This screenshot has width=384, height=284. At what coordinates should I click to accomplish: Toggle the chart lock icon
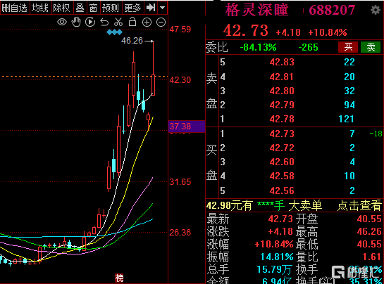(x=132, y=22)
